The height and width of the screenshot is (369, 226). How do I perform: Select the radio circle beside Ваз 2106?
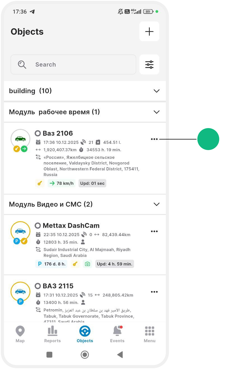(38, 133)
